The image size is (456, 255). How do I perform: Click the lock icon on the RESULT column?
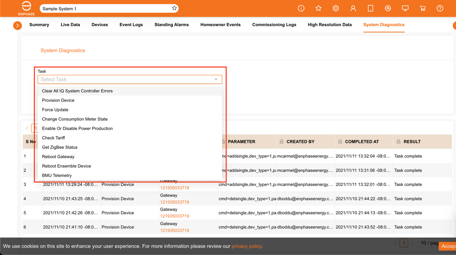(x=399, y=142)
